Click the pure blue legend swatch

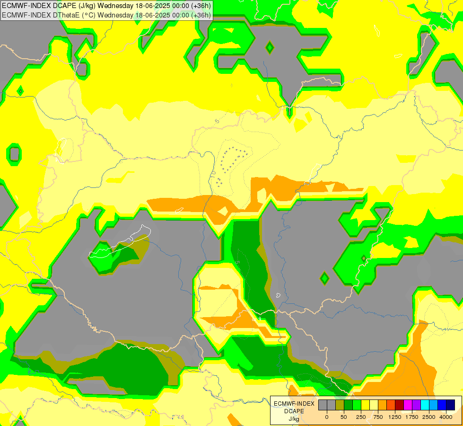pyautogui.click(x=442, y=405)
